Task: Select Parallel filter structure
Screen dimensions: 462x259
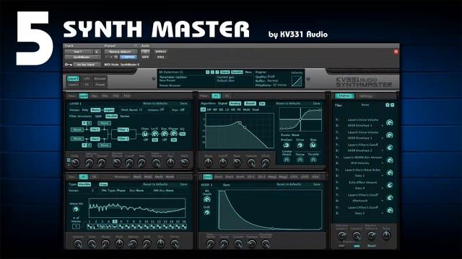Action: point(111,116)
